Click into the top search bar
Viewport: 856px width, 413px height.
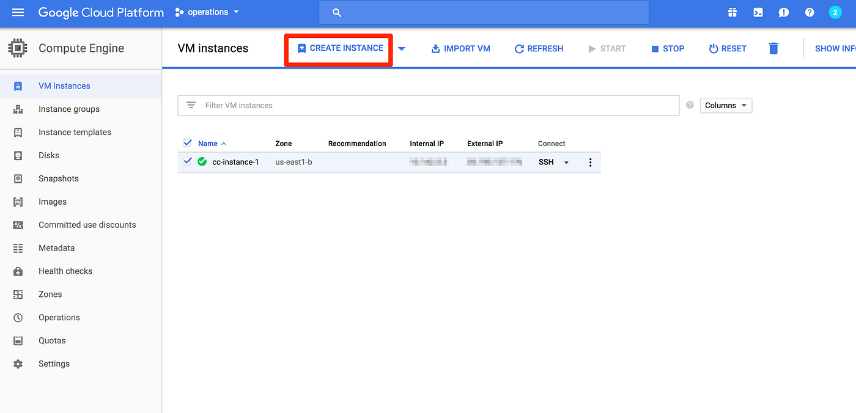click(x=484, y=12)
